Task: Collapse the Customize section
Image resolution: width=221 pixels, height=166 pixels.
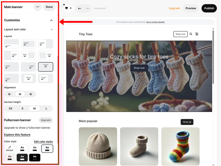Action: click(x=51, y=20)
